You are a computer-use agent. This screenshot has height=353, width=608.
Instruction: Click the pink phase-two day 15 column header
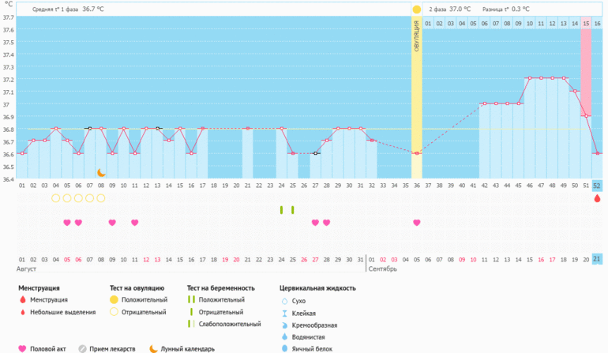click(x=586, y=24)
